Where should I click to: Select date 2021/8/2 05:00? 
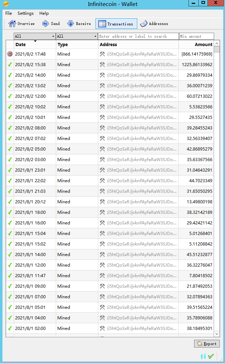coord(30,149)
